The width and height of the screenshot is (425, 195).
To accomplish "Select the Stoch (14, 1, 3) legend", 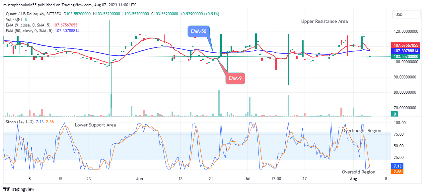I will tap(30, 122).
